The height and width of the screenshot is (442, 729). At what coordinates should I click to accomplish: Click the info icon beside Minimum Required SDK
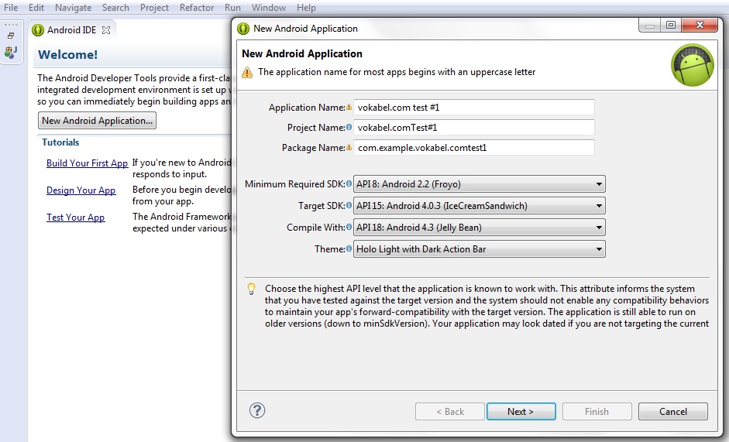(x=349, y=183)
